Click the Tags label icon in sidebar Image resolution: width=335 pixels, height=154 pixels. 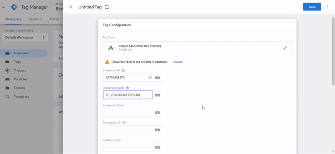click(x=7, y=62)
